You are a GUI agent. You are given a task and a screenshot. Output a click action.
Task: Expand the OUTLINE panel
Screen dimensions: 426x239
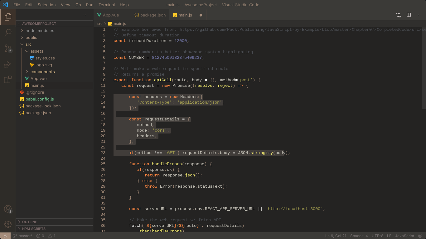click(x=55, y=222)
